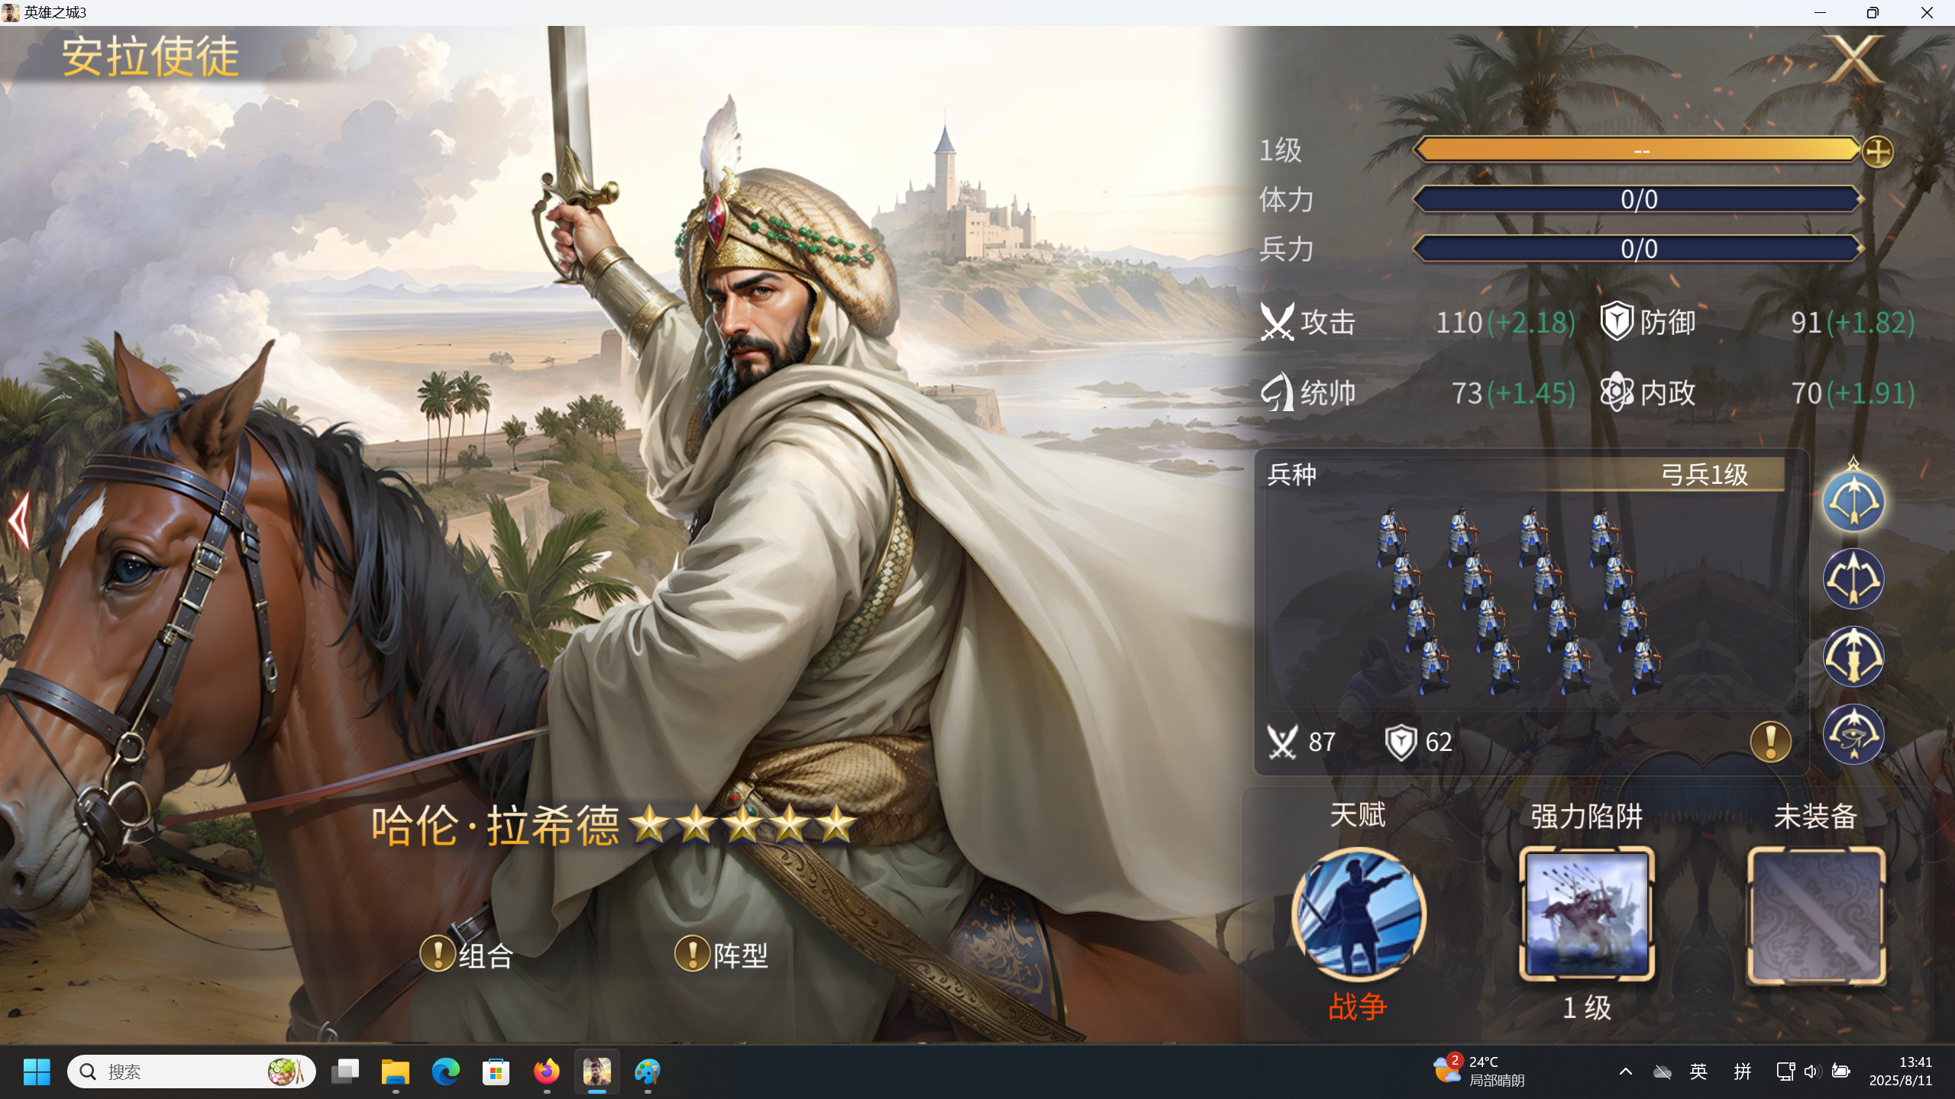Select the second archer troop tier icon
The image size is (1955, 1099).
coord(1853,579)
